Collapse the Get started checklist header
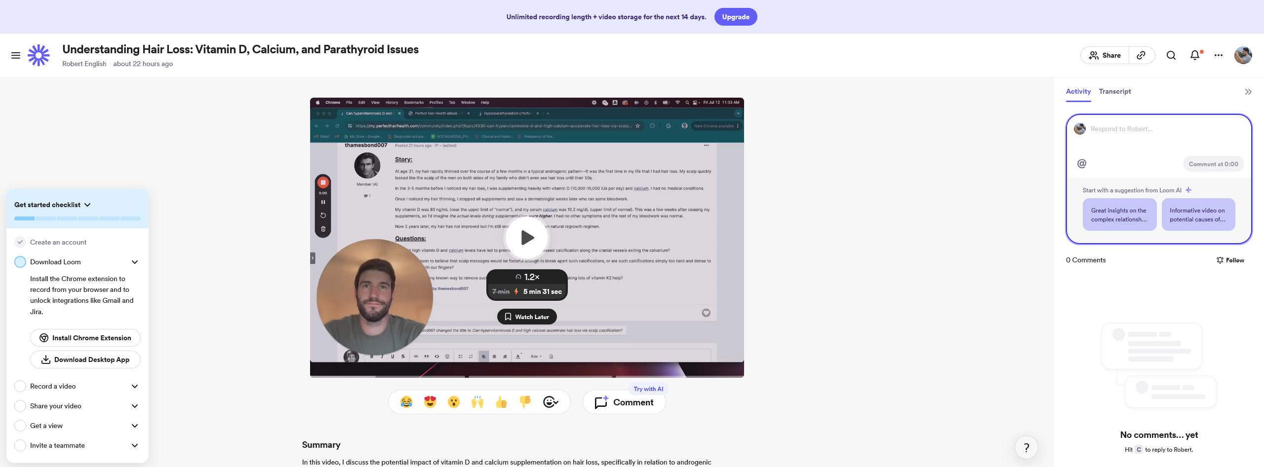The image size is (1264, 467). tap(52, 205)
